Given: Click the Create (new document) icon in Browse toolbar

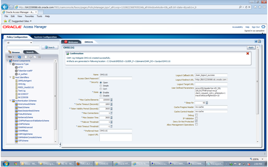Looking at the screenshot, I should coord(26,57).
